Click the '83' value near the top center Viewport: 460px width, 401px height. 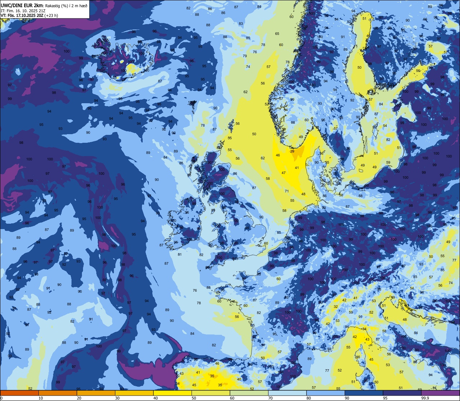[x=241, y=24]
